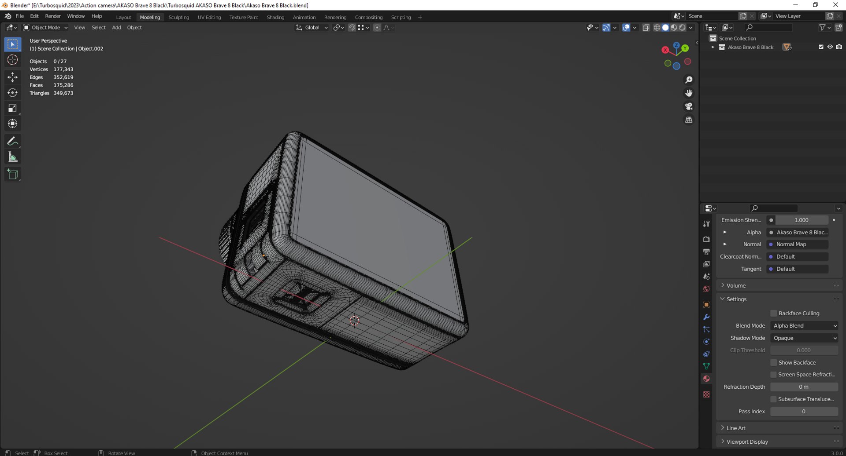Enable Backface Culling checkbox
Viewport: 846px width, 456px height.
pyautogui.click(x=773, y=313)
